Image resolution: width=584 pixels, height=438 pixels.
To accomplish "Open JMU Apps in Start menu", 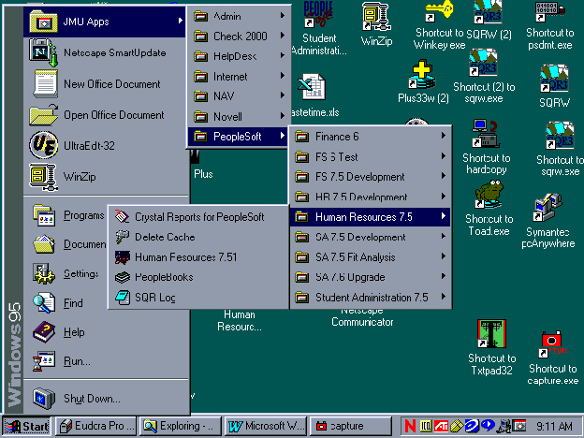I will (105, 22).
